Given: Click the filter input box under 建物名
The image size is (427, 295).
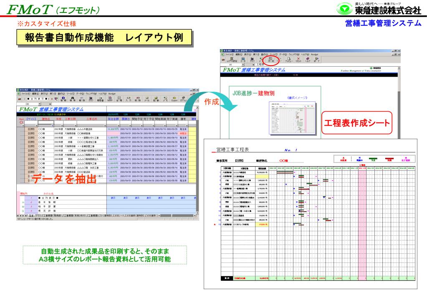Looking at the screenshot, I should [46, 122].
